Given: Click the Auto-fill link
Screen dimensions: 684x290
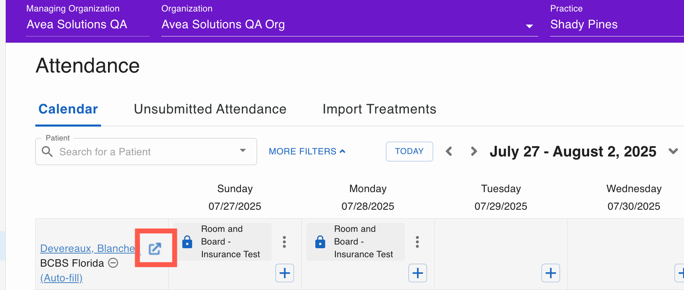Looking at the screenshot, I should 62,278.
